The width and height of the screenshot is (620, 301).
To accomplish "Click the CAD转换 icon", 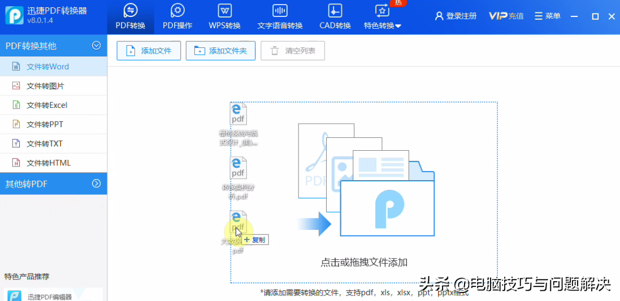I will click(x=335, y=10).
